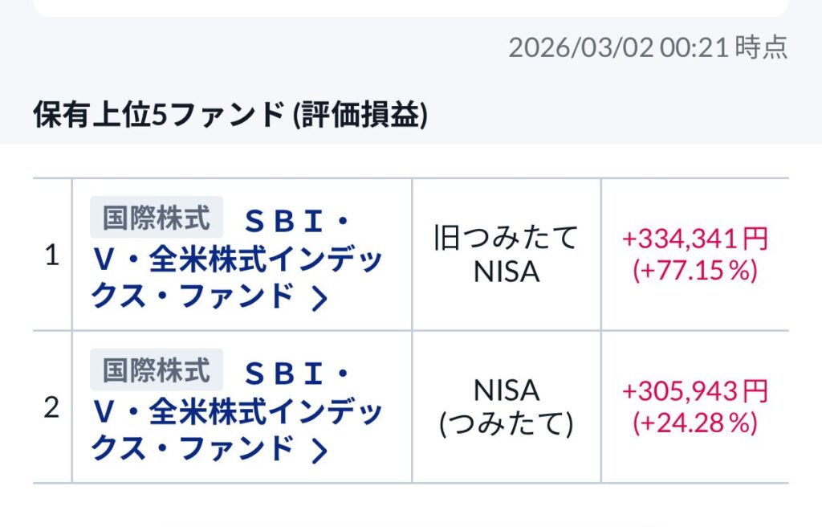Open the rank 2 ＳＢＩ・Ｖ・全米株式インデックス・ファンド link
Screen dimensions: 822x527
pyautogui.click(x=237, y=412)
